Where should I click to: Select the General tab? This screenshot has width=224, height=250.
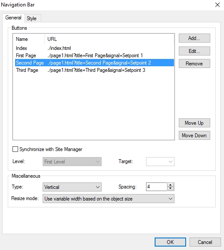[13, 18]
